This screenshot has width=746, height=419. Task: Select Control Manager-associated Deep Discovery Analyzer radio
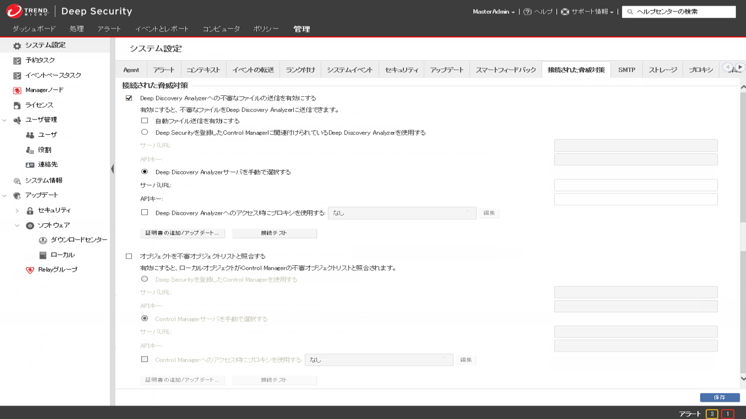144,132
